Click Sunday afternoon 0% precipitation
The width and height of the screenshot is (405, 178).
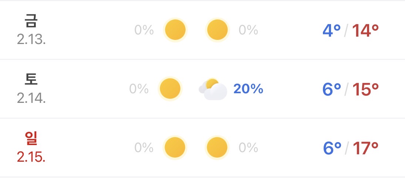pos(248,148)
